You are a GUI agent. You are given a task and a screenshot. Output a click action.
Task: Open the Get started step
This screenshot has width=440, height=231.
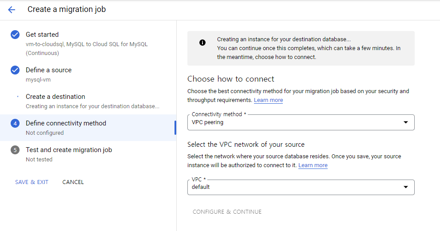88,43
